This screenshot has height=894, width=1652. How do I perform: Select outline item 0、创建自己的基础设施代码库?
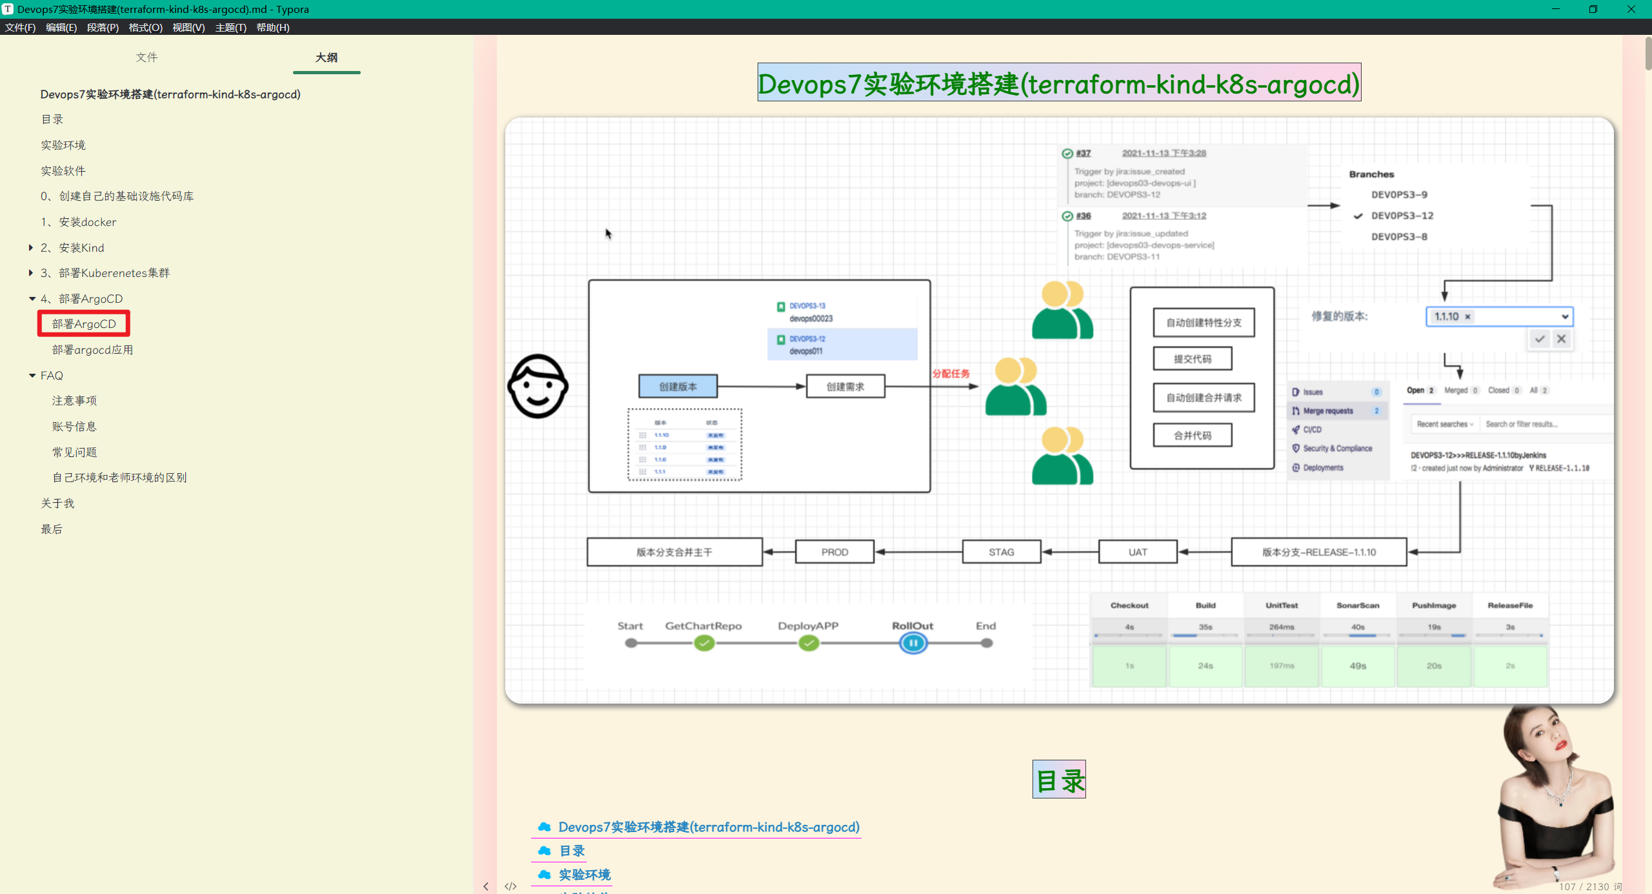click(x=117, y=196)
